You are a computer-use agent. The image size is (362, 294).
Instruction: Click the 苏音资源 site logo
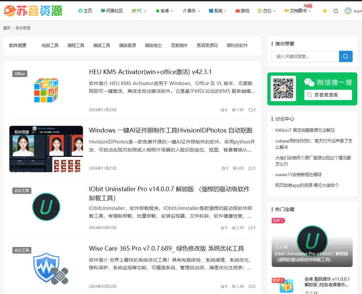pos(32,10)
